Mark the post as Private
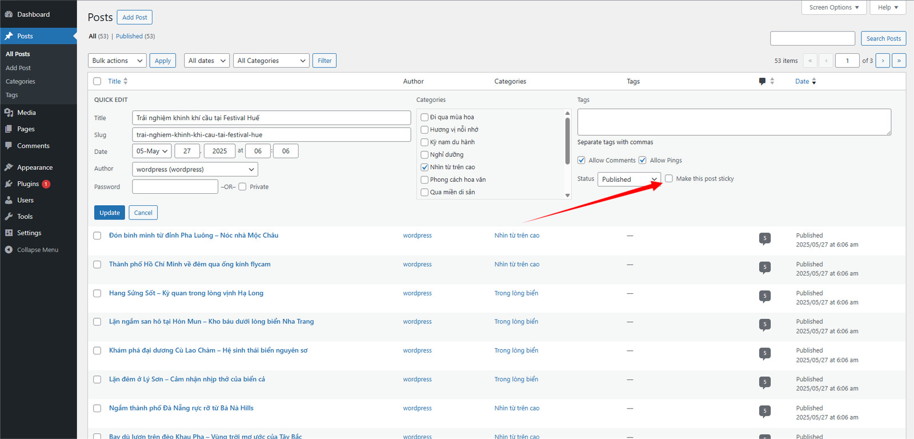This screenshot has height=439, width=914. pos(243,187)
